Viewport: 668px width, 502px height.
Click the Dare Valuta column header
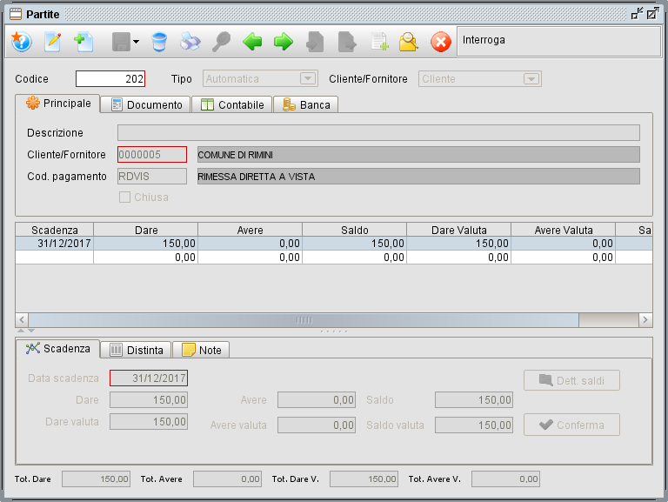point(459,230)
